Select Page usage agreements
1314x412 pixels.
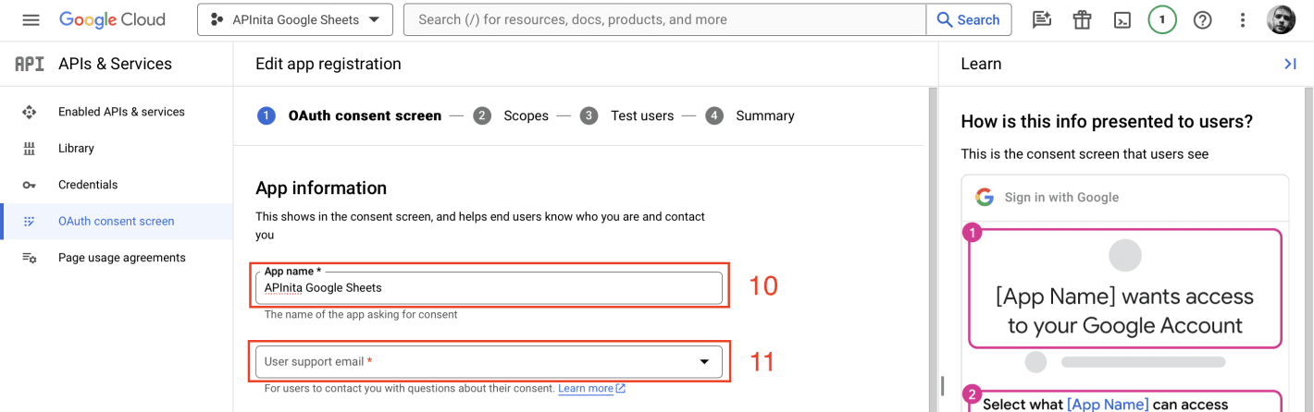(x=121, y=258)
